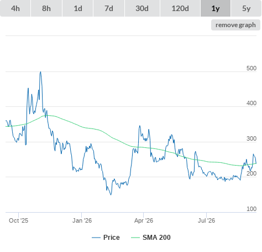The image size is (262, 252).
Task: Switch to the 8h time range
Action: click(46, 8)
